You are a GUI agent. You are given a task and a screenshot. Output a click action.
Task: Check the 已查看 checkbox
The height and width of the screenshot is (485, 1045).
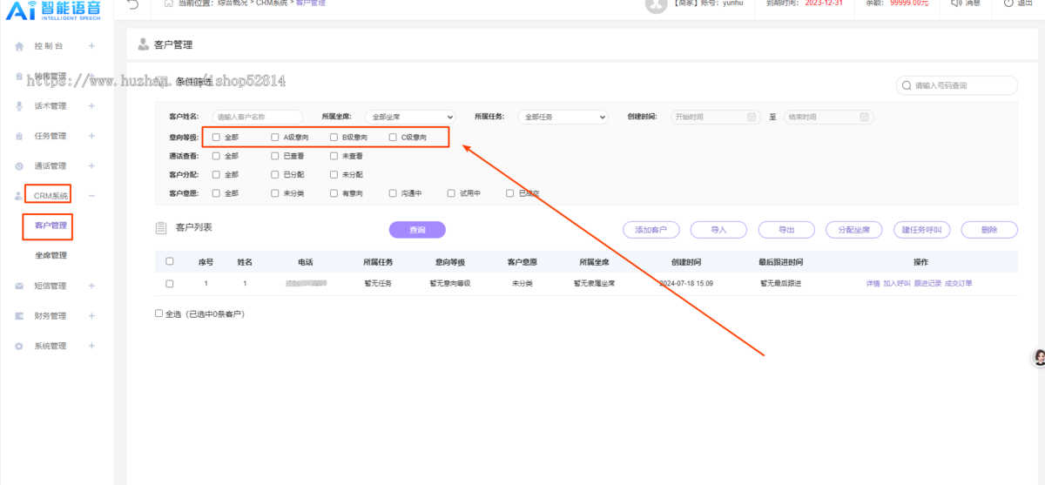click(x=275, y=156)
